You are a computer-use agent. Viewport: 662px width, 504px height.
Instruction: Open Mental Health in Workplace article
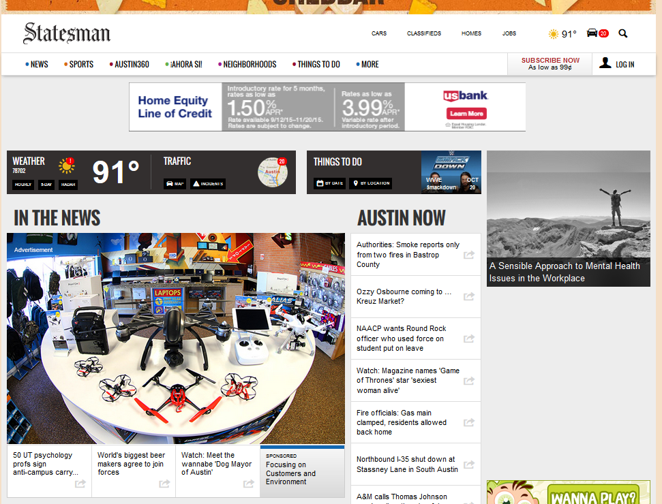(x=569, y=219)
